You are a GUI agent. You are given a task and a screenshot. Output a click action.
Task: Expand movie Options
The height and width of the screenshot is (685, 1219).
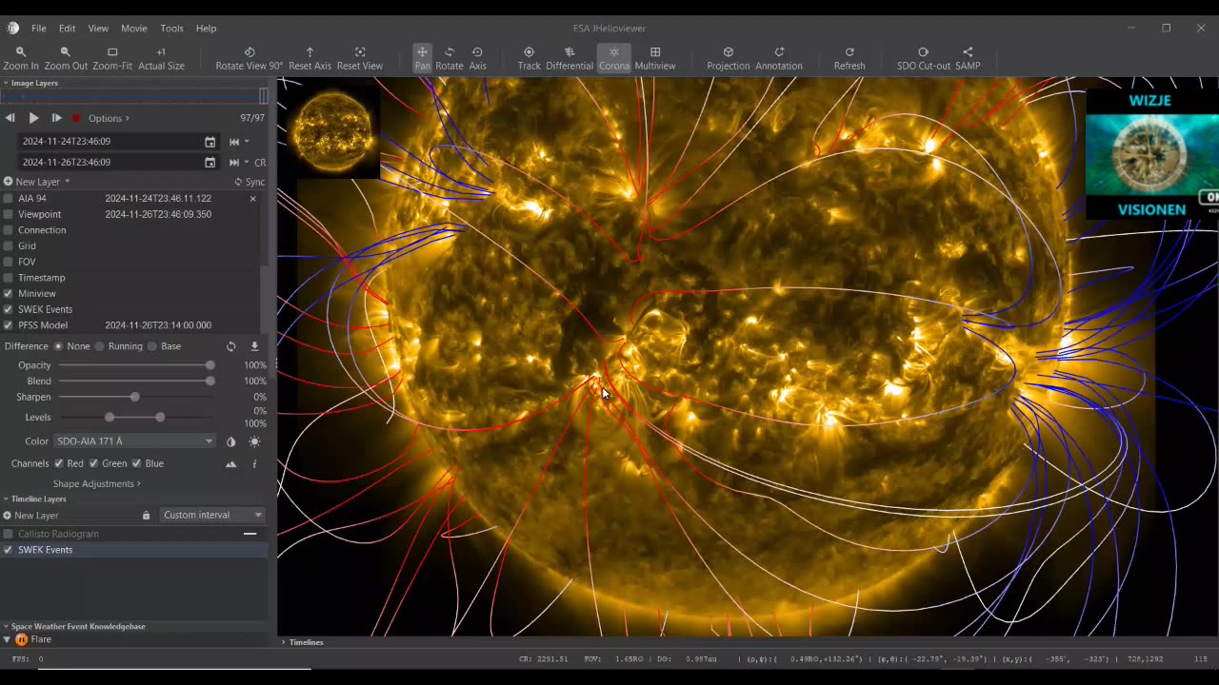tap(109, 119)
